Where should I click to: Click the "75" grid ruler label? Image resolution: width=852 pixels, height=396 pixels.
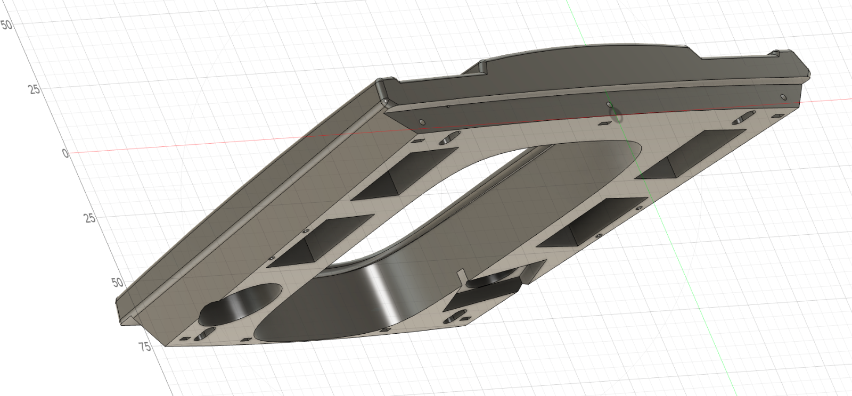[x=144, y=347]
